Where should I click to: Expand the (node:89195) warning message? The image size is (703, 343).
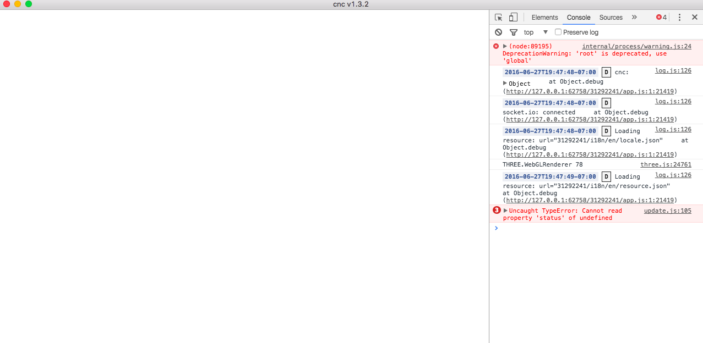[x=505, y=46]
